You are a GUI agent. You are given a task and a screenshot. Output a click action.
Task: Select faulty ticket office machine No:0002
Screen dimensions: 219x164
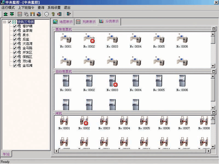(x=89, y=39)
